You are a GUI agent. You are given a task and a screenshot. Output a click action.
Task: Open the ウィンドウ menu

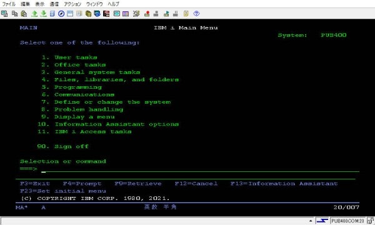pyautogui.click(x=94, y=4)
